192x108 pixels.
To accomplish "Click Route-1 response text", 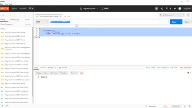I will [x=44, y=77].
